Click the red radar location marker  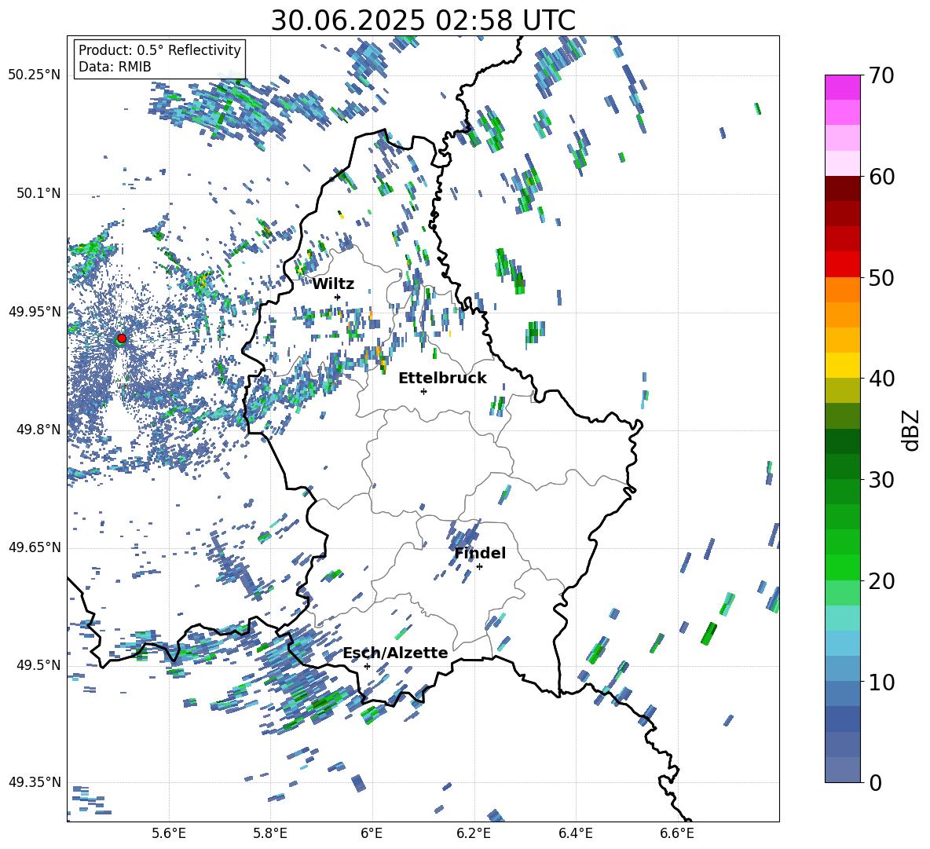tap(122, 338)
